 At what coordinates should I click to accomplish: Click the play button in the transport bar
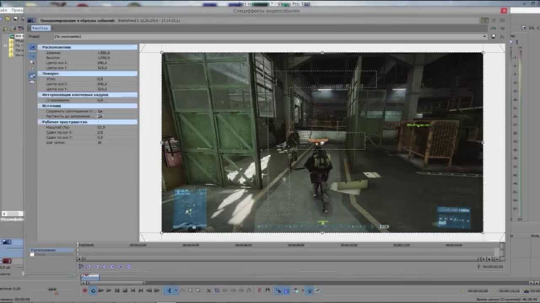click(x=109, y=290)
